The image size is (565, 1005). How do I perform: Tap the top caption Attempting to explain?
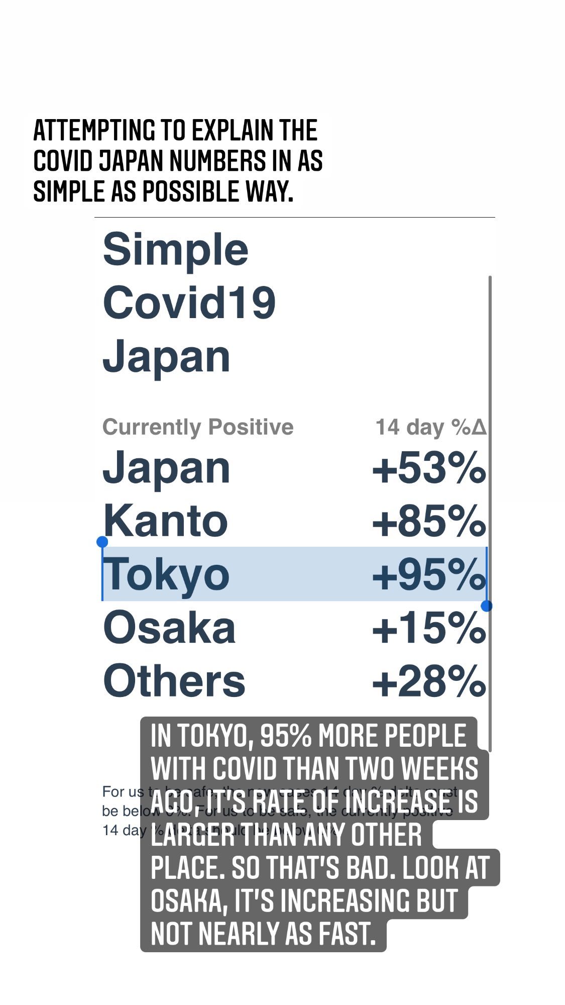pos(178,161)
